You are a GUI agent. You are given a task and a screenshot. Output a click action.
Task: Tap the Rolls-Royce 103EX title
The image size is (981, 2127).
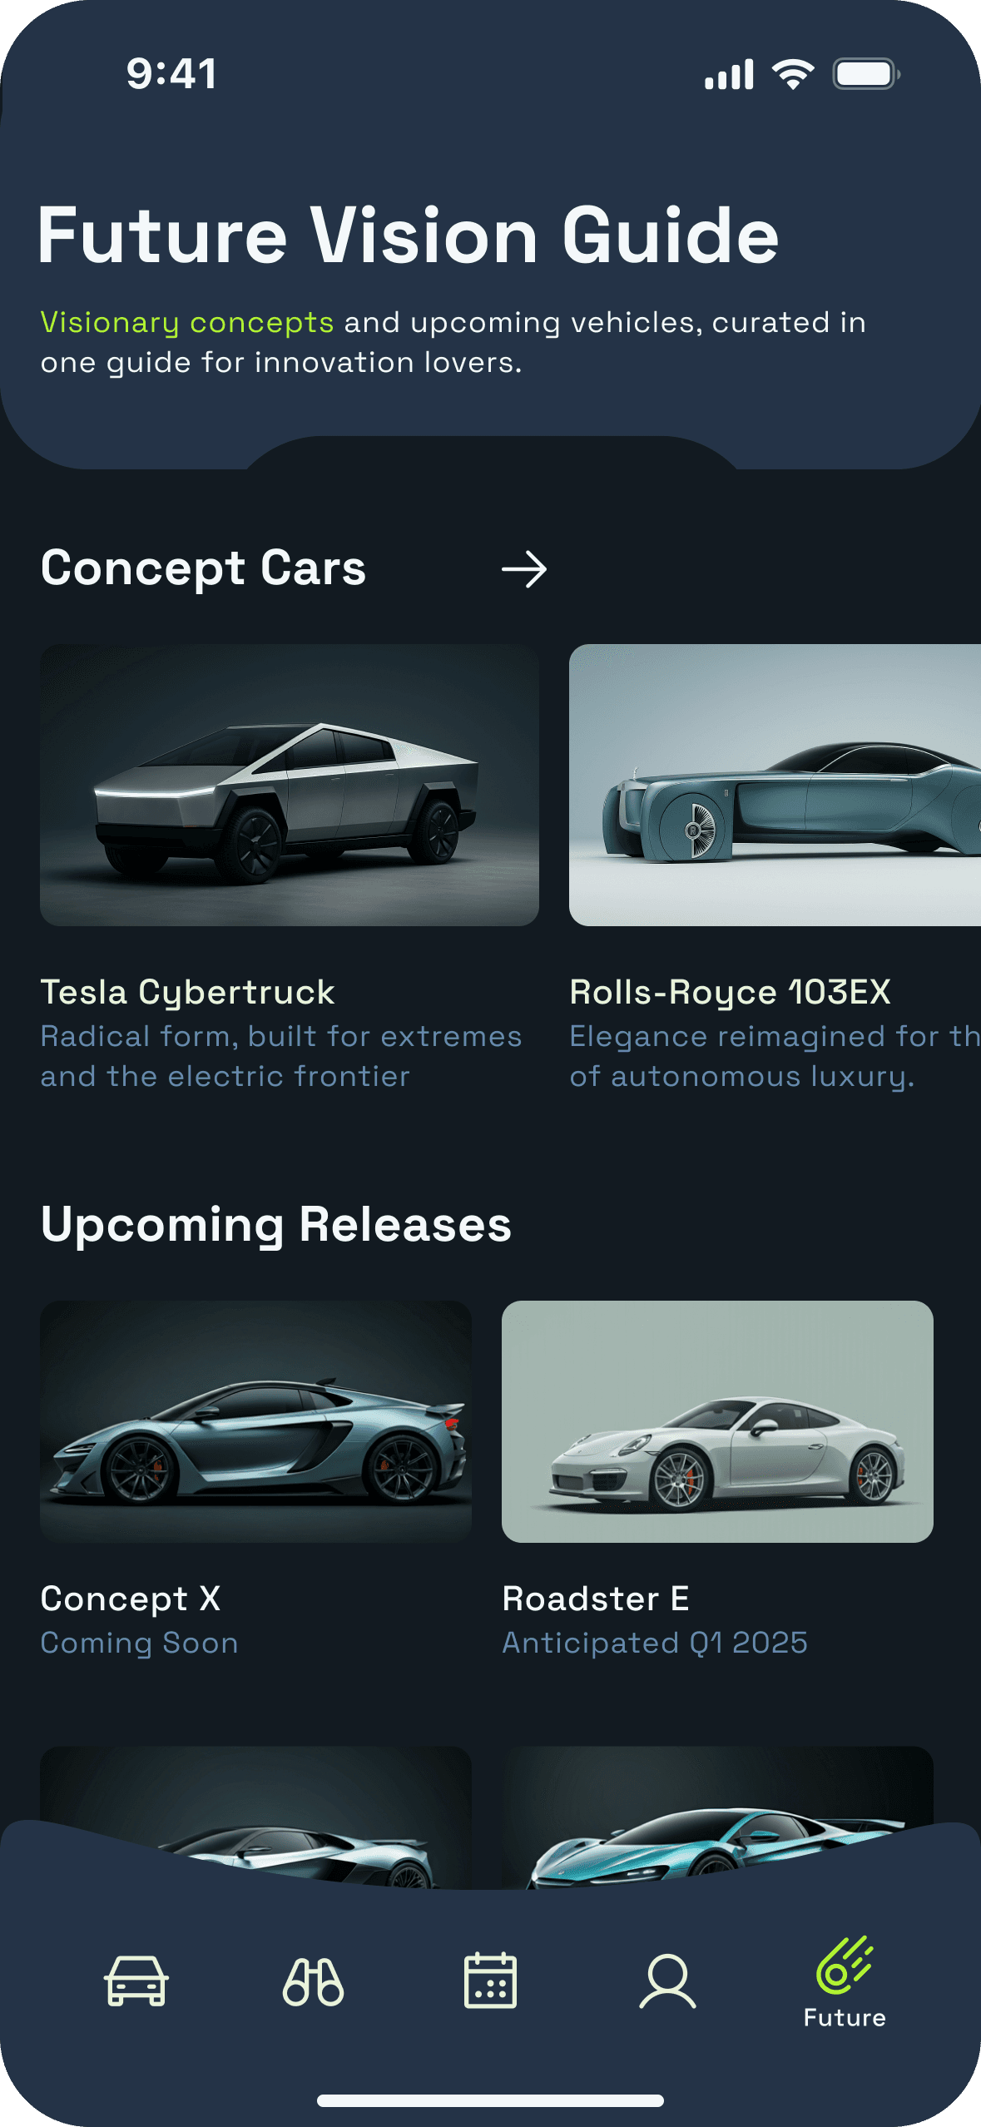pos(730,993)
